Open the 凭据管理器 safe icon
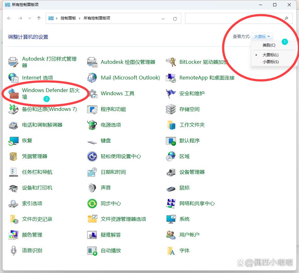 13,156
